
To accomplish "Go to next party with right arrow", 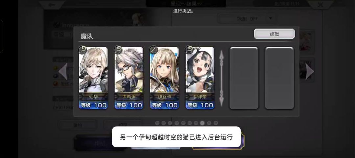I will click(x=310, y=71).
